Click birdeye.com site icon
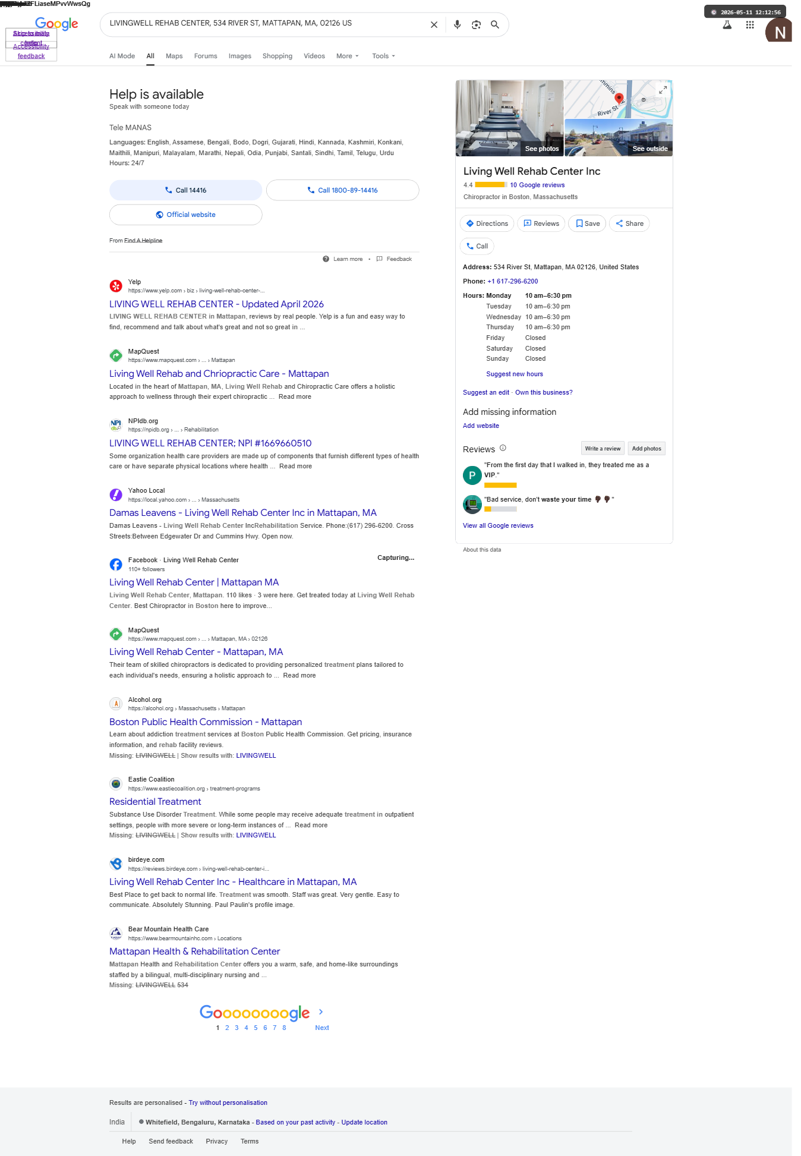The height and width of the screenshot is (1156, 801). 116,864
